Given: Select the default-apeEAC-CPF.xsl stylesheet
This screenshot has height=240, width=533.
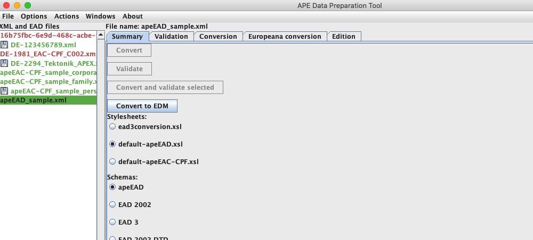Looking at the screenshot, I should [112, 161].
